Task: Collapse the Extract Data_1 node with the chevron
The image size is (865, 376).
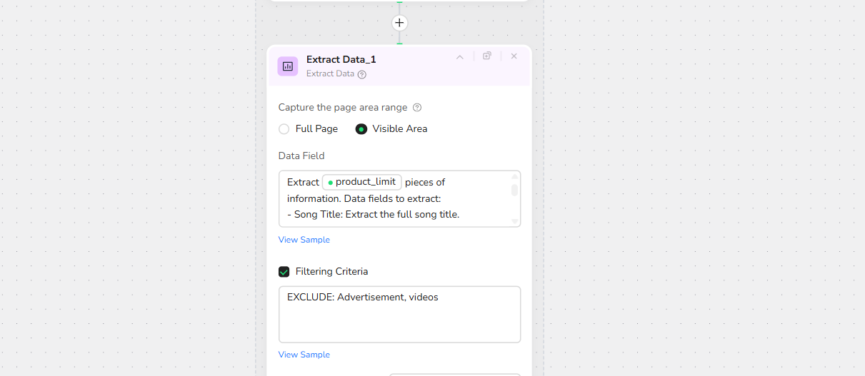Action: click(x=460, y=56)
